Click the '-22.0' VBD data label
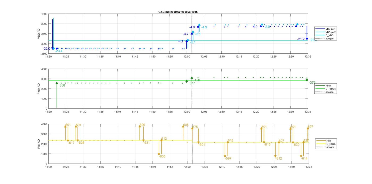 coord(47,49)
